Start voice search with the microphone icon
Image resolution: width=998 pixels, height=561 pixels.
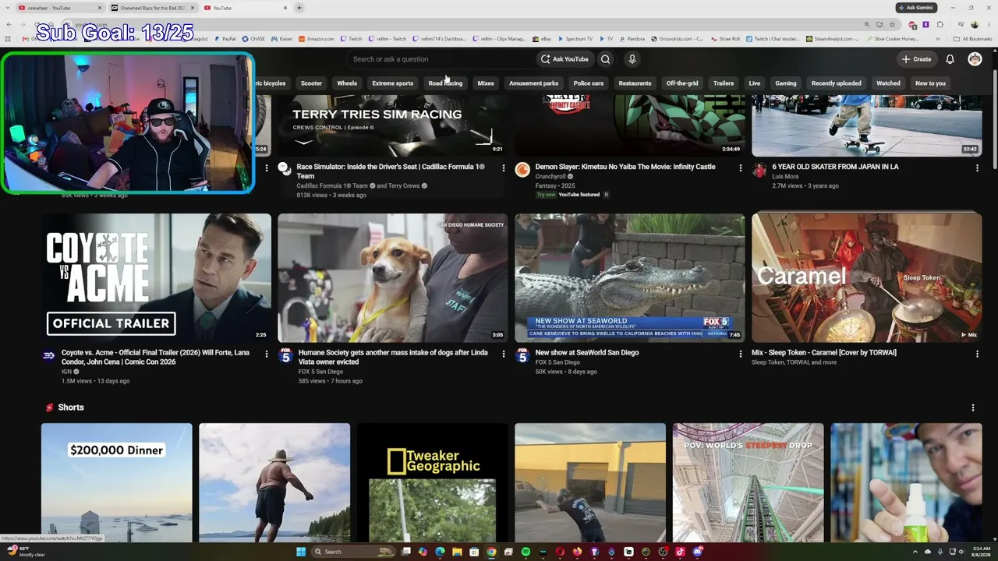(632, 59)
